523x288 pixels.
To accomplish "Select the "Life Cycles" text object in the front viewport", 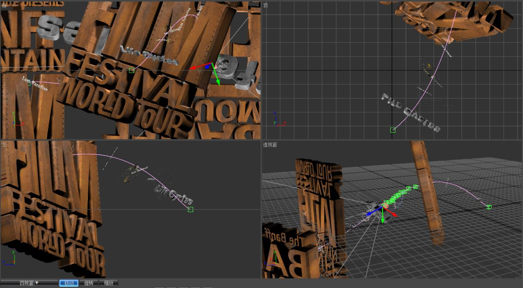I will [149, 56].
